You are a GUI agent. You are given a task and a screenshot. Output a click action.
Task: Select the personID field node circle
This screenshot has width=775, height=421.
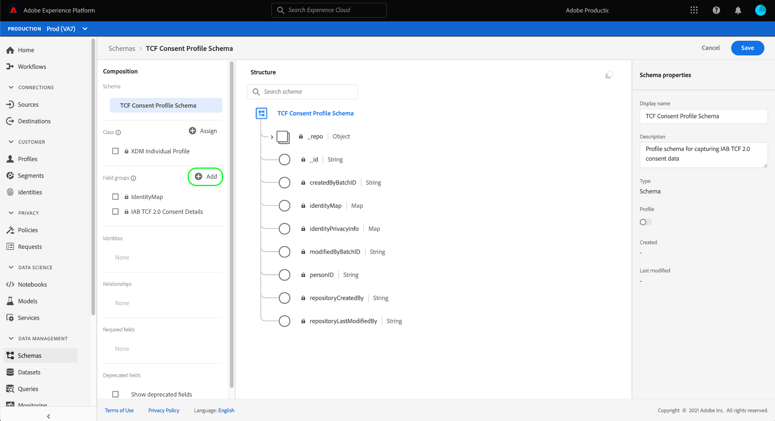pos(285,275)
